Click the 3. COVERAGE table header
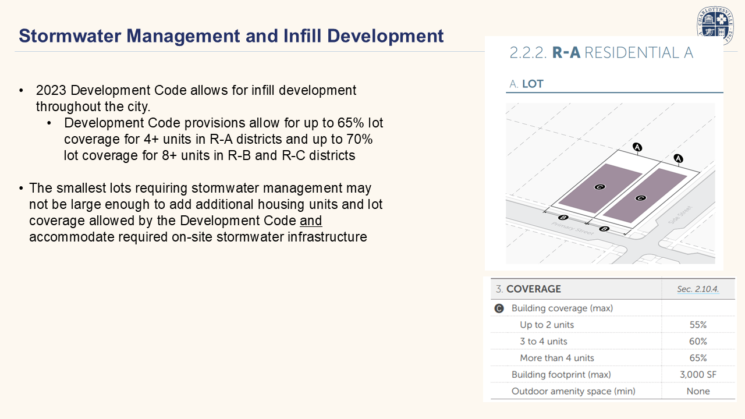The image size is (745, 419). (528, 289)
